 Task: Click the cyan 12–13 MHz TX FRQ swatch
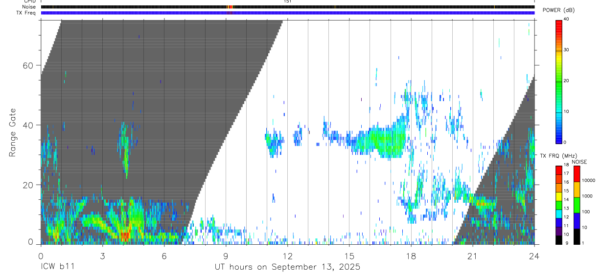(x=558, y=214)
